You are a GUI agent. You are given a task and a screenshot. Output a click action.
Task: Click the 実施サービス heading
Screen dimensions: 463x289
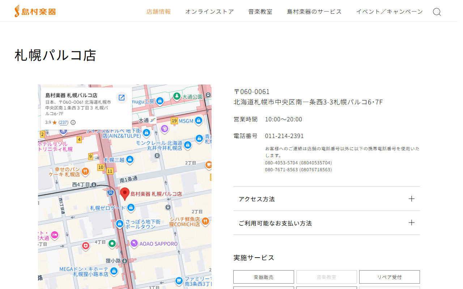254,258
